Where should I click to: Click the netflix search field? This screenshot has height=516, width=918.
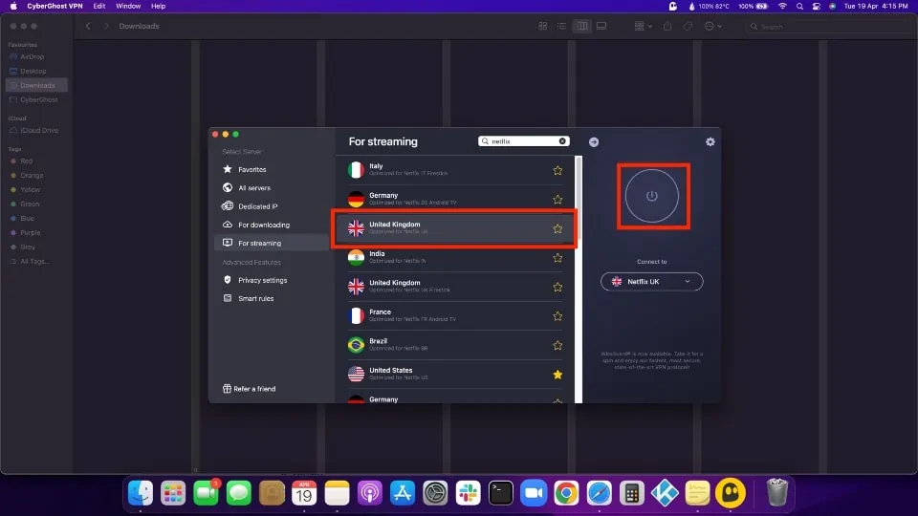[521, 141]
